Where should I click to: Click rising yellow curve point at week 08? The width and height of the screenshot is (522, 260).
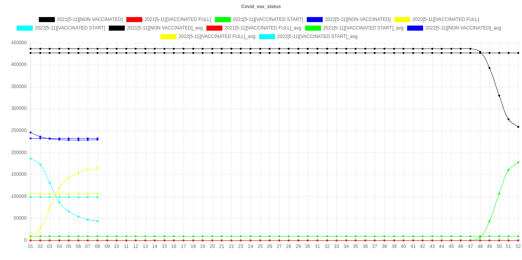pyautogui.click(x=97, y=168)
